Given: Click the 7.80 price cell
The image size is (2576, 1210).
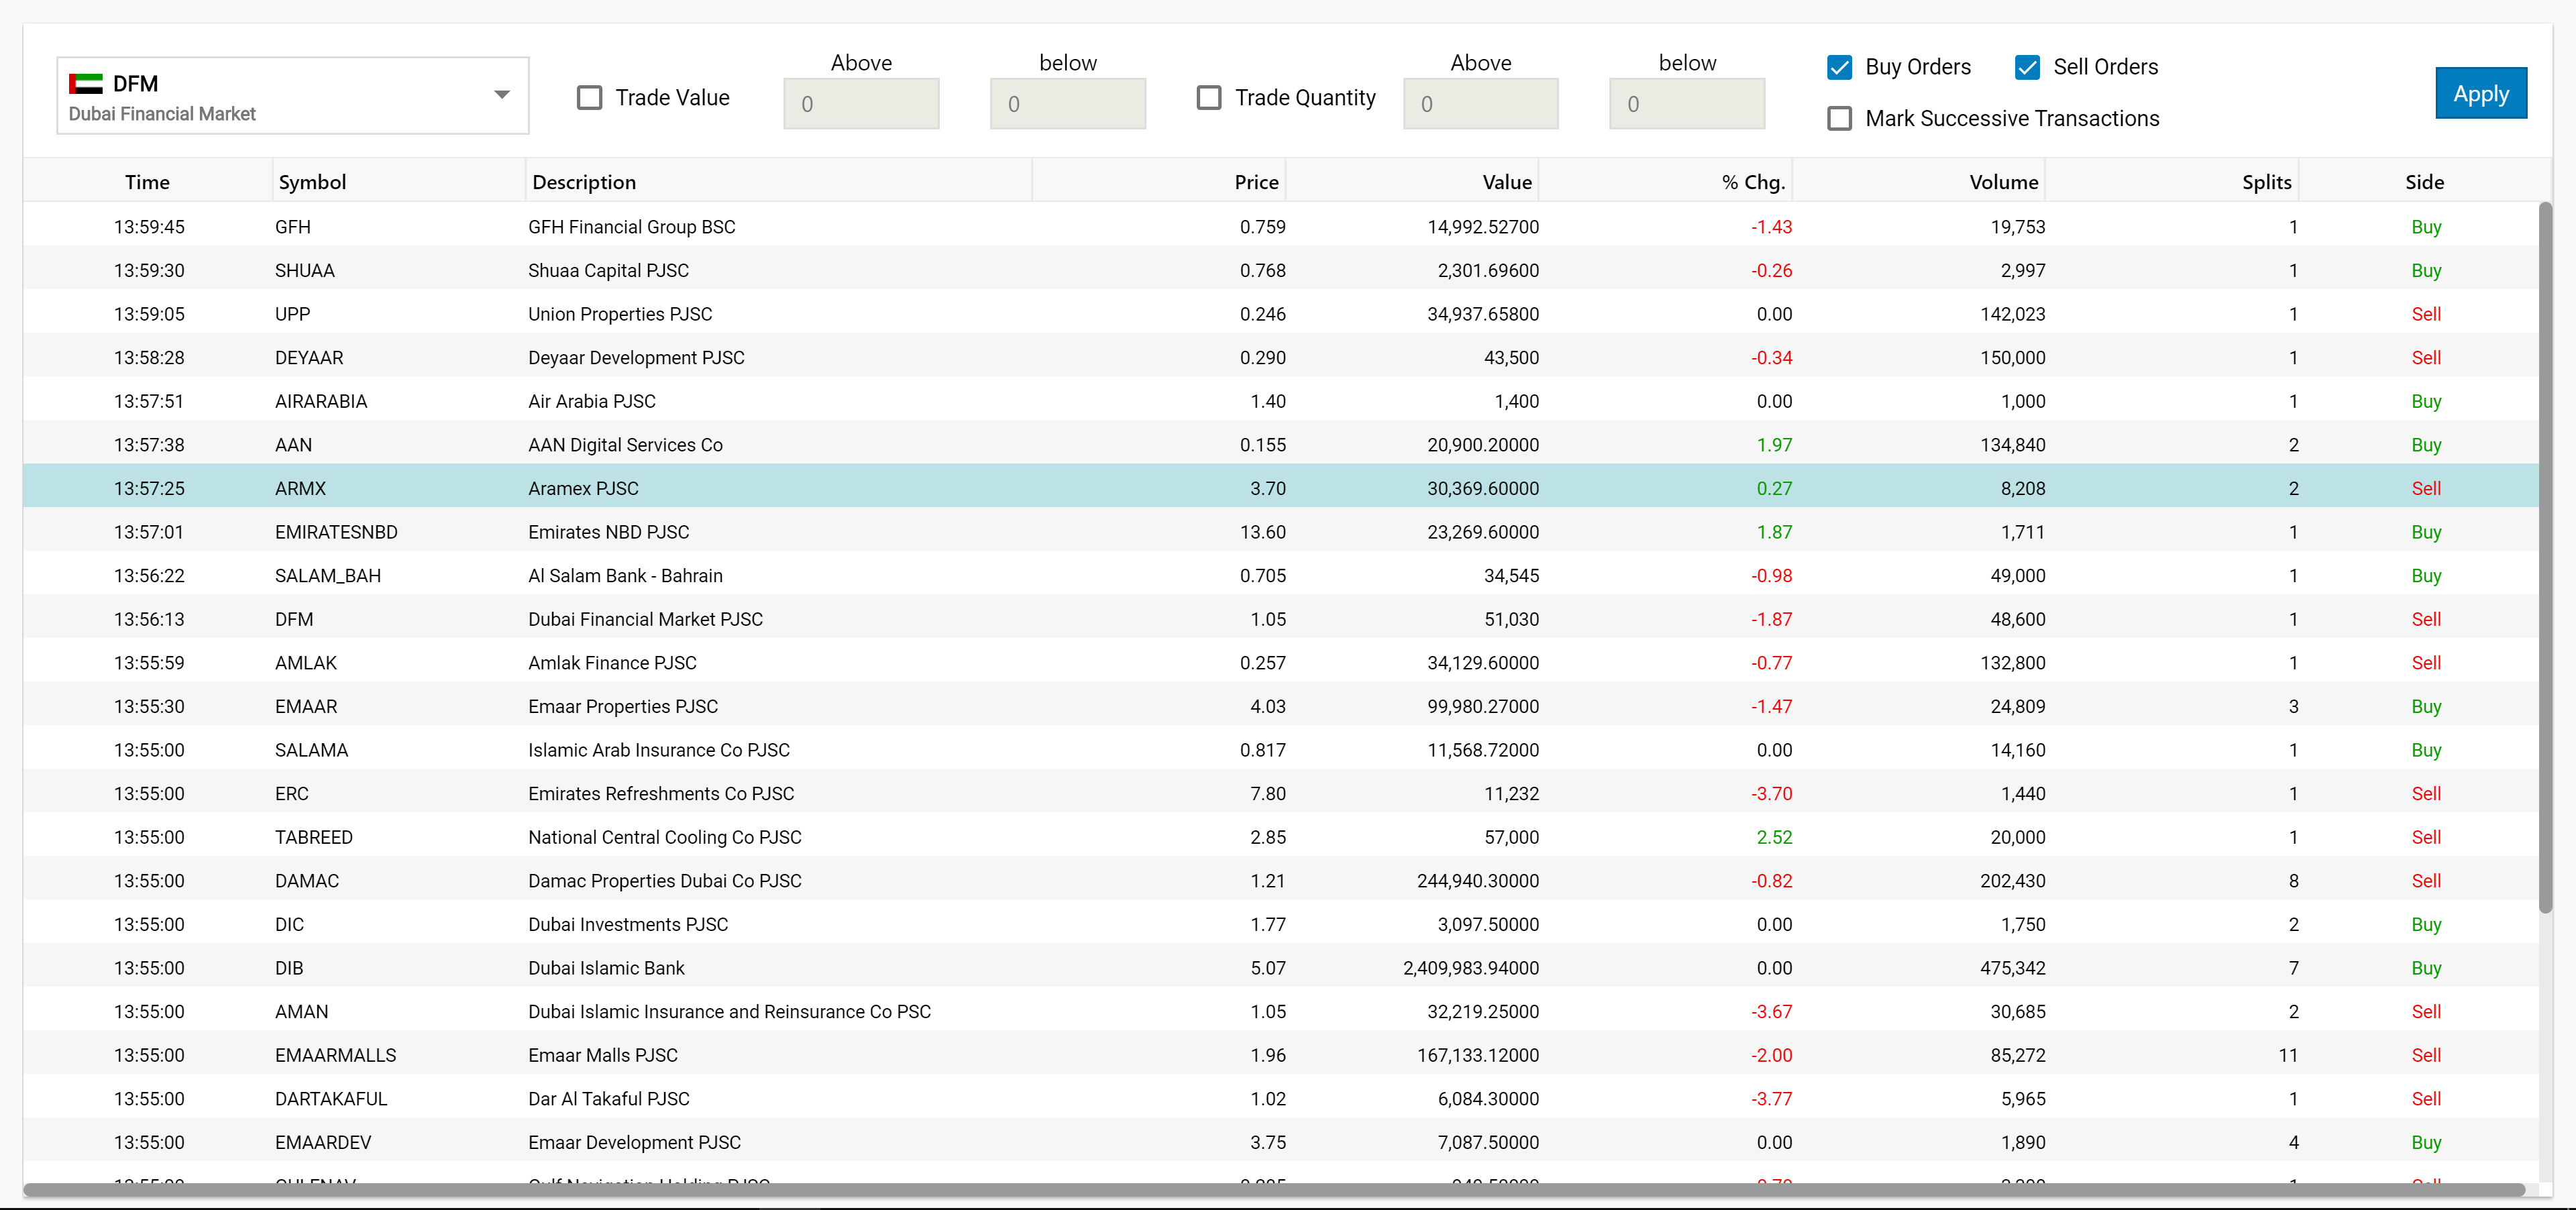Looking at the screenshot, I should 1268,794.
